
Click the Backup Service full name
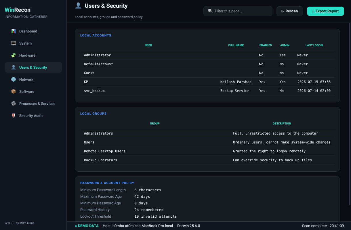click(x=235, y=91)
